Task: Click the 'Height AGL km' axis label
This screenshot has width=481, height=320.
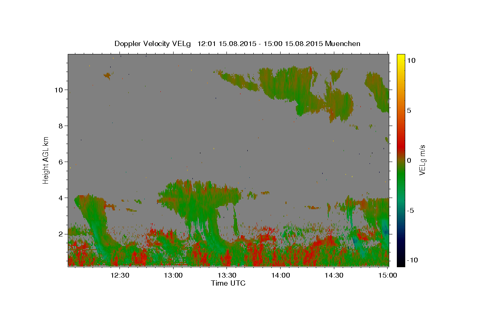Action: pyautogui.click(x=46, y=160)
